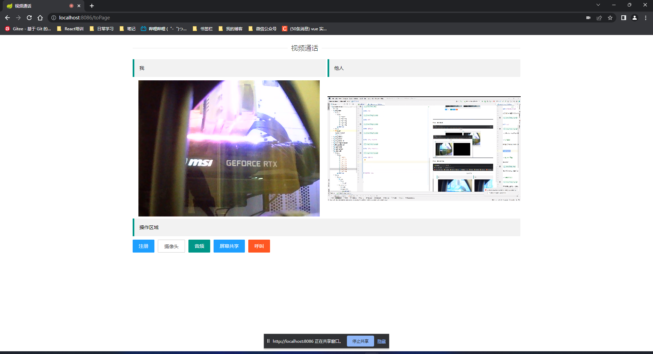Click the 操作区域 section header
The height and width of the screenshot is (354, 653).
tap(326, 227)
